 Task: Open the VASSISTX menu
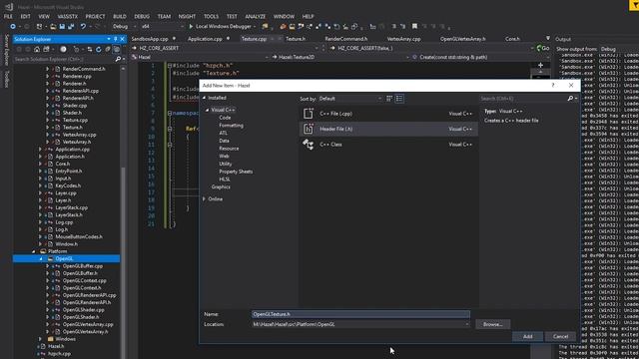coord(68,16)
